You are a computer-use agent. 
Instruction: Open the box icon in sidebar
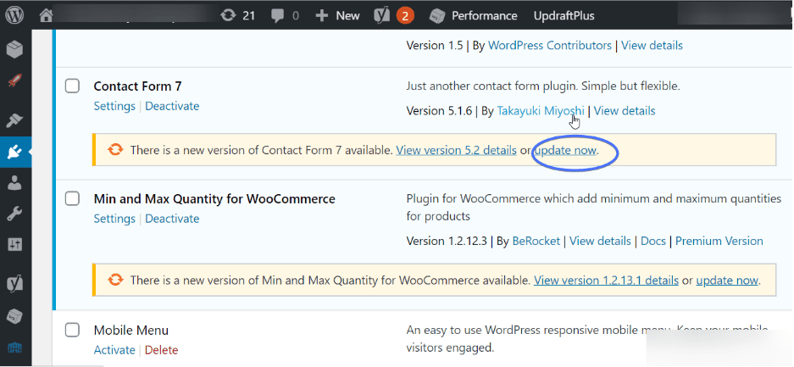click(15, 49)
